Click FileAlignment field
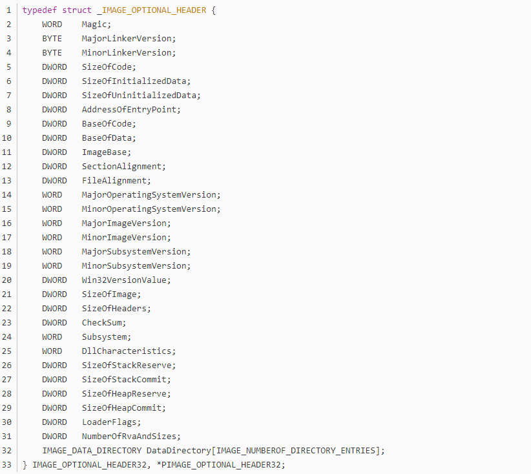This screenshot has width=531, height=474. point(114,181)
